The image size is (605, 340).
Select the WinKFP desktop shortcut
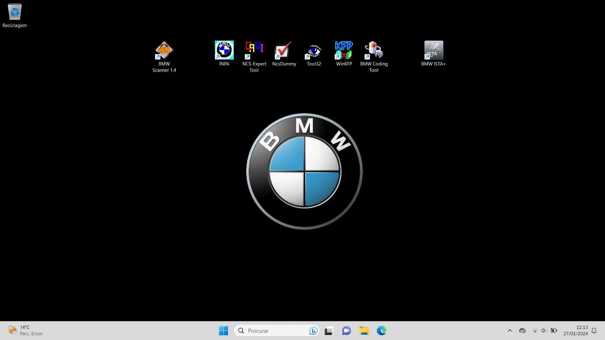point(344,54)
